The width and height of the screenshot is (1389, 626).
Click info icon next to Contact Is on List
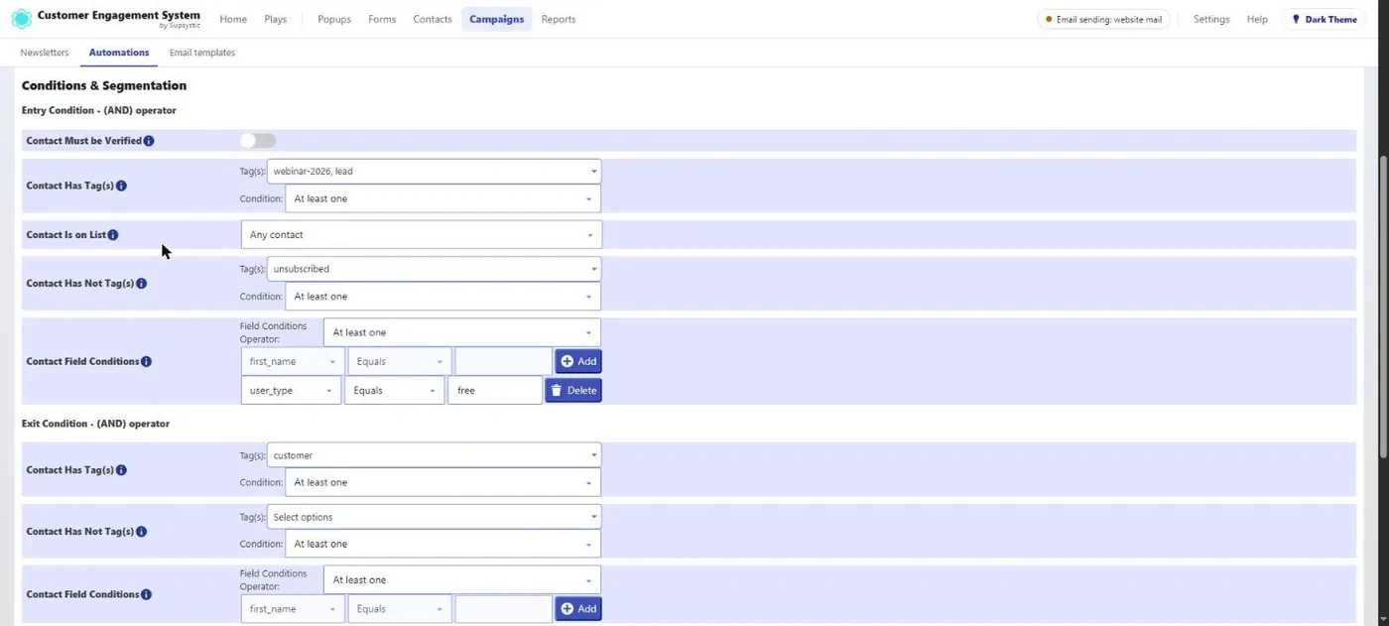pyautogui.click(x=113, y=235)
